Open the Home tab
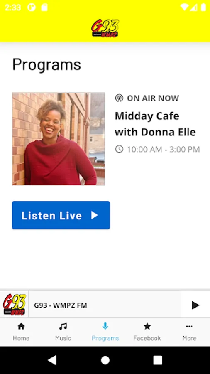 [21, 332]
